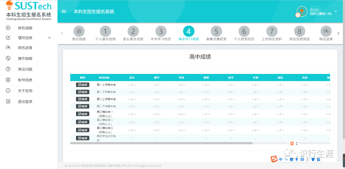Click the Sogou IME logo on toolbar
Viewport: 345px width, 169px height.
pos(274,159)
